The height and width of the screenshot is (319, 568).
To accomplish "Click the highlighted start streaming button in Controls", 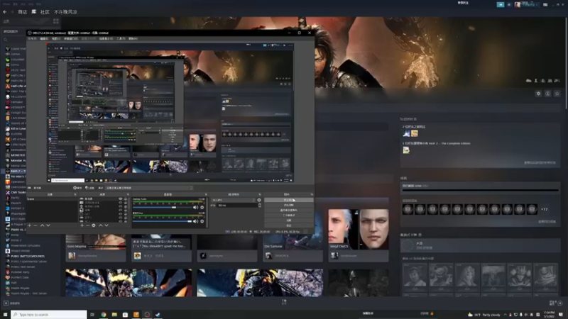I will tap(288, 200).
